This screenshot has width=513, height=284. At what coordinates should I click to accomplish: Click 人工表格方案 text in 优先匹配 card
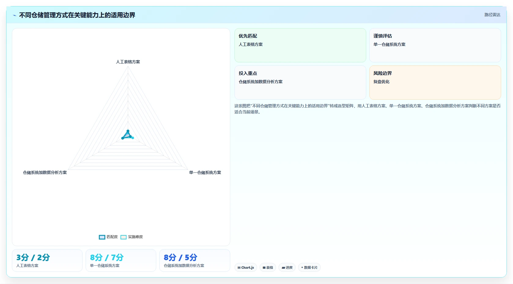251,44
